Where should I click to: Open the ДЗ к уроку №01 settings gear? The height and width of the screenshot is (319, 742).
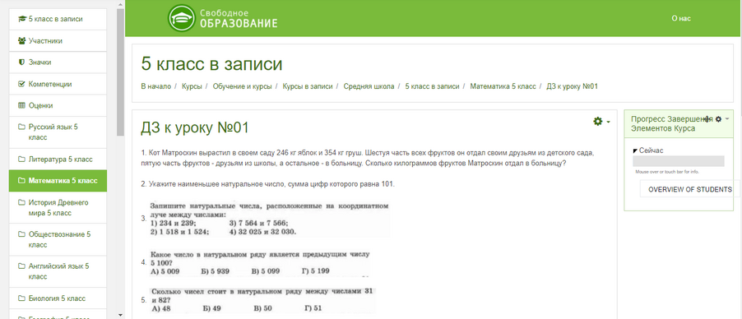[601, 122]
